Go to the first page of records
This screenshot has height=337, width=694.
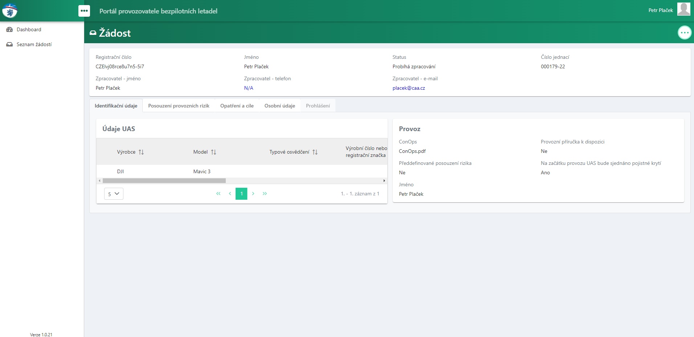(218, 194)
